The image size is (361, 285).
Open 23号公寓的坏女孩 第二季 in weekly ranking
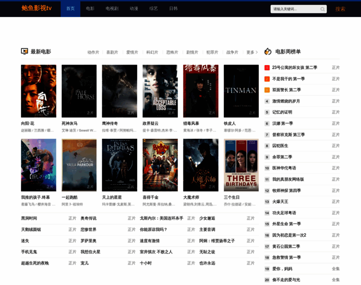click(294, 67)
